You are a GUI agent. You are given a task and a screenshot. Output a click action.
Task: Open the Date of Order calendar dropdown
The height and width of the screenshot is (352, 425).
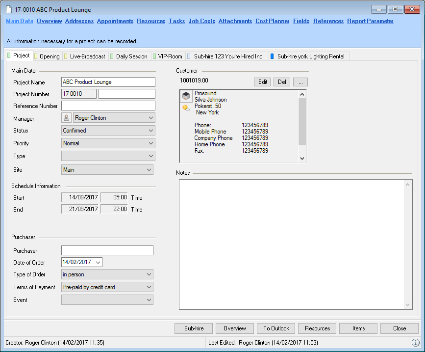click(x=98, y=263)
